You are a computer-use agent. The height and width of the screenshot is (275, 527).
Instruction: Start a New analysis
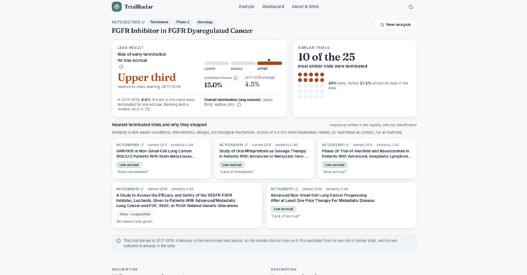395,25
